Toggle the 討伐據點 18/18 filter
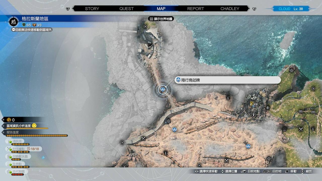 point(24,149)
